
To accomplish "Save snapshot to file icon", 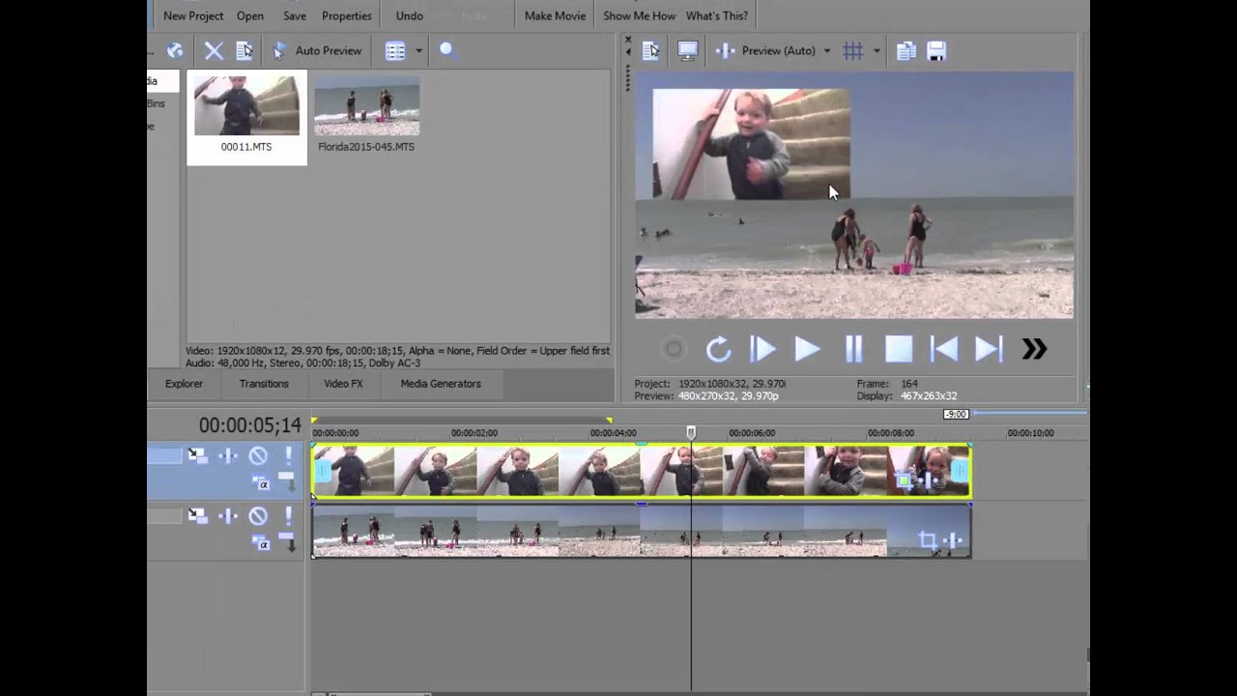I will [x=936, y=51].
